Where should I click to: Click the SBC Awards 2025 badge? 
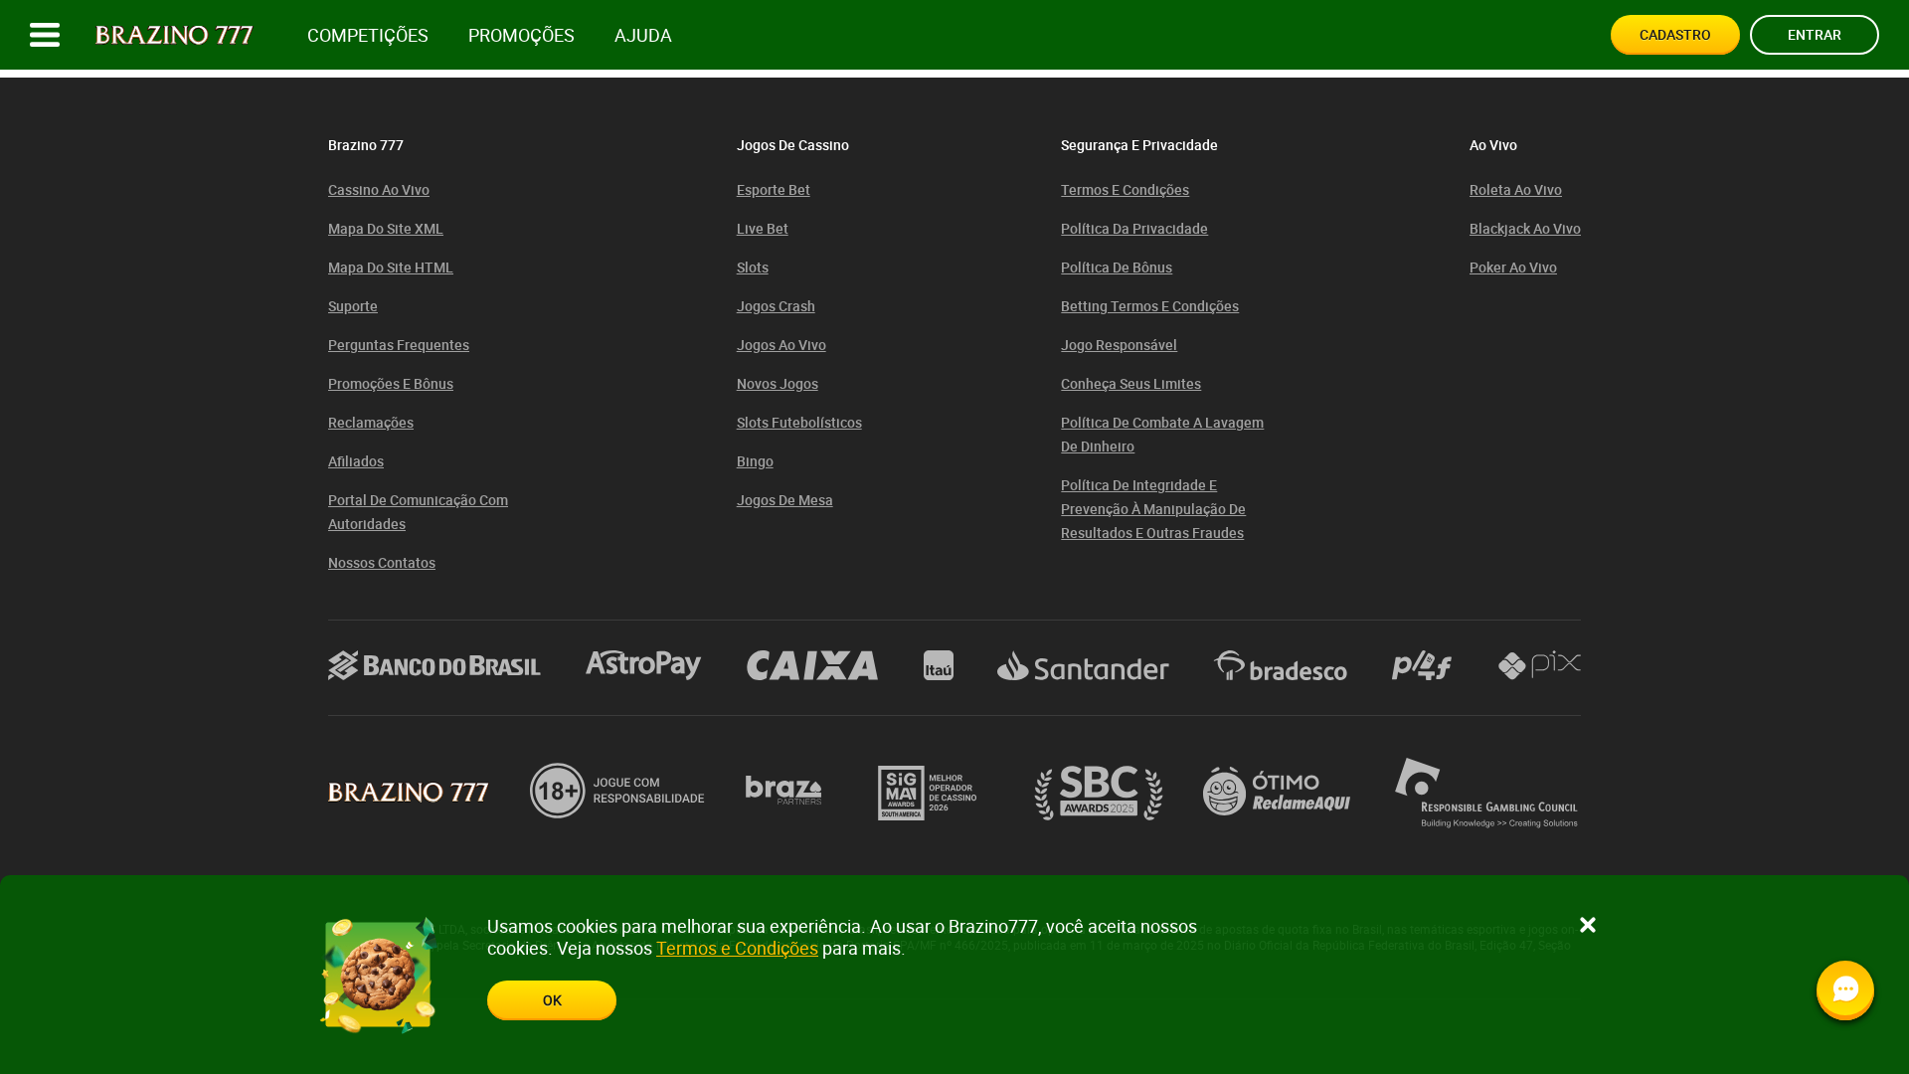[x=1099, y=793]
